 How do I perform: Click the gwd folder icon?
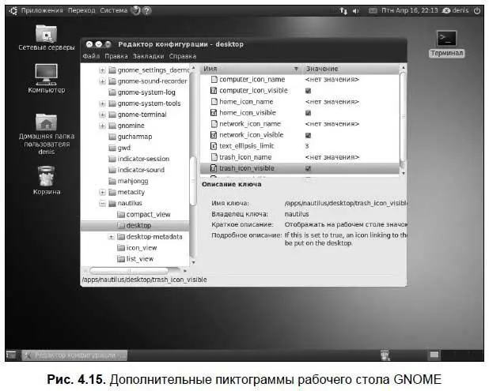(112, 148)
